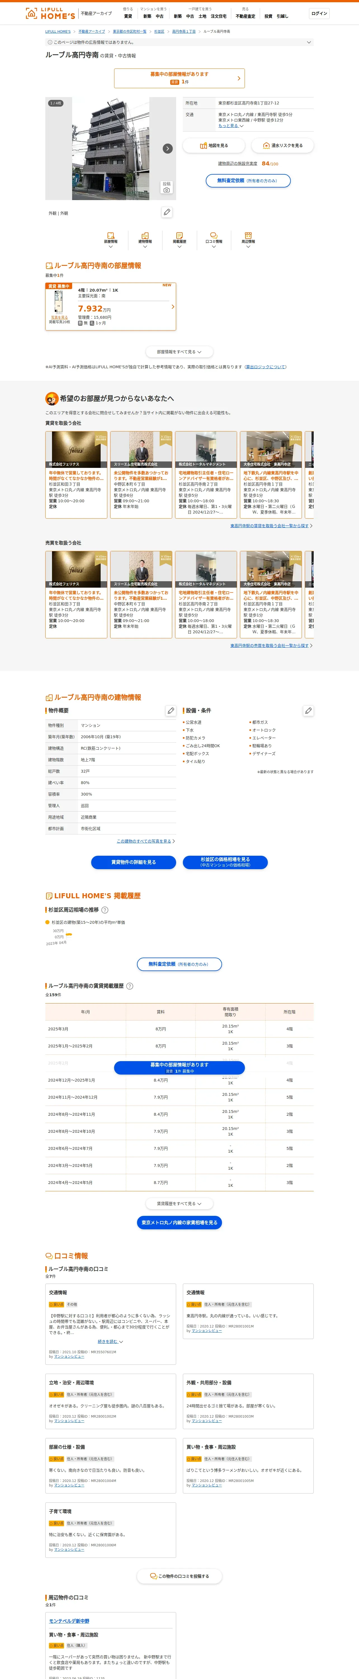Click the pencil edit icon below building photo
Viewport: 359px width, 1679px height.
point(167,212)
